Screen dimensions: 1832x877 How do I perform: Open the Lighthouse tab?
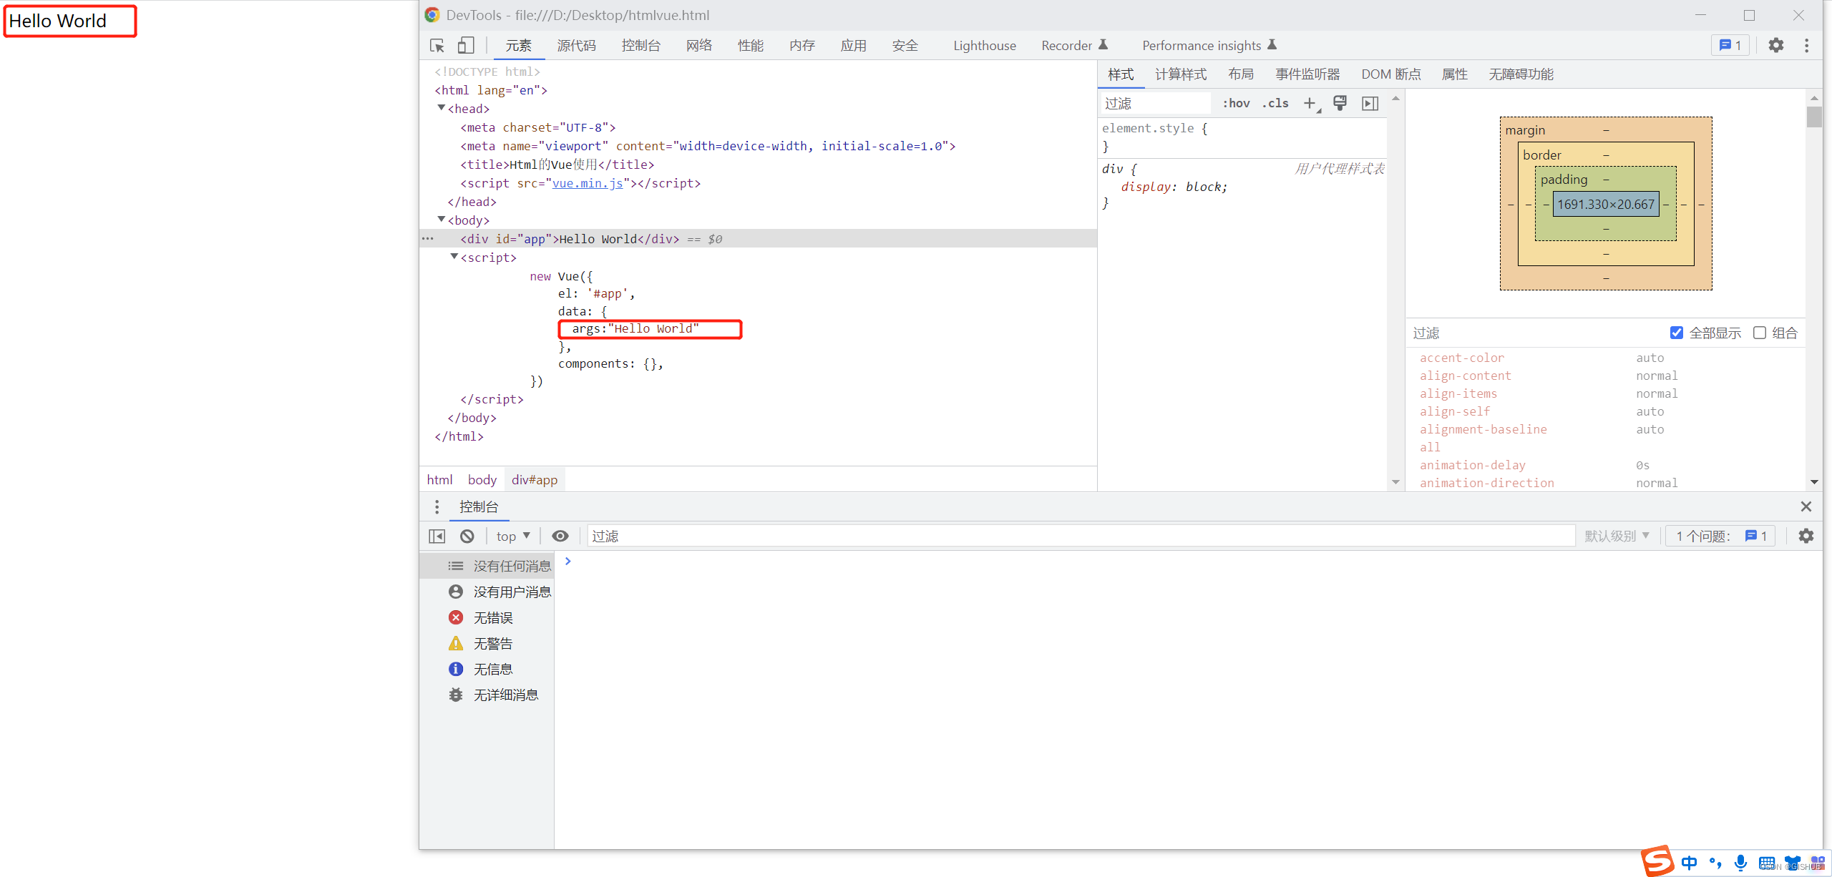984,46
